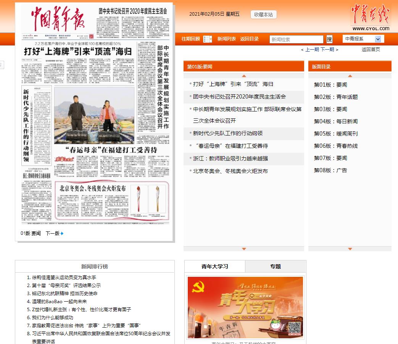Switch to the 青年大学习 tab
Viewport: 398px width, 344px height.
tap(215, 266)
